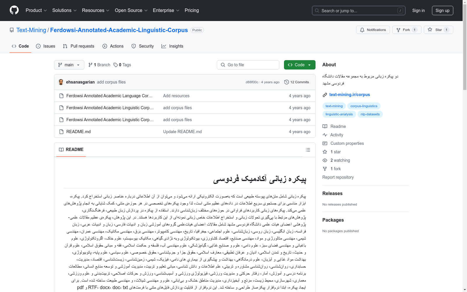Switch to the Code tab

click(x=20, y=46)
